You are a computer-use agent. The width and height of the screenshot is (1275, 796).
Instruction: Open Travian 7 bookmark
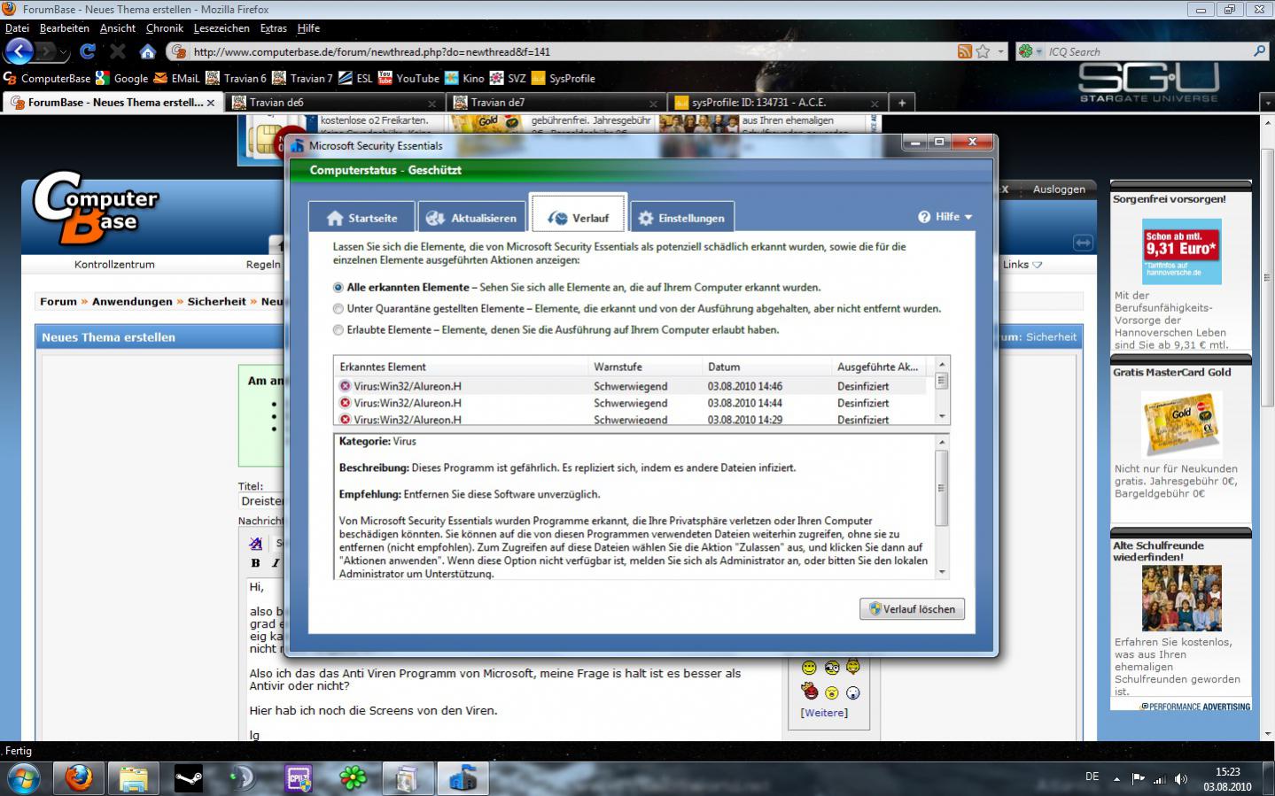pyautogui.click(x=302, y=78)
